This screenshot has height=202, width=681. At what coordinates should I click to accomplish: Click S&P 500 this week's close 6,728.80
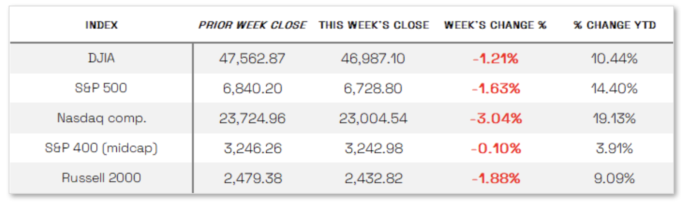(373, 88)
